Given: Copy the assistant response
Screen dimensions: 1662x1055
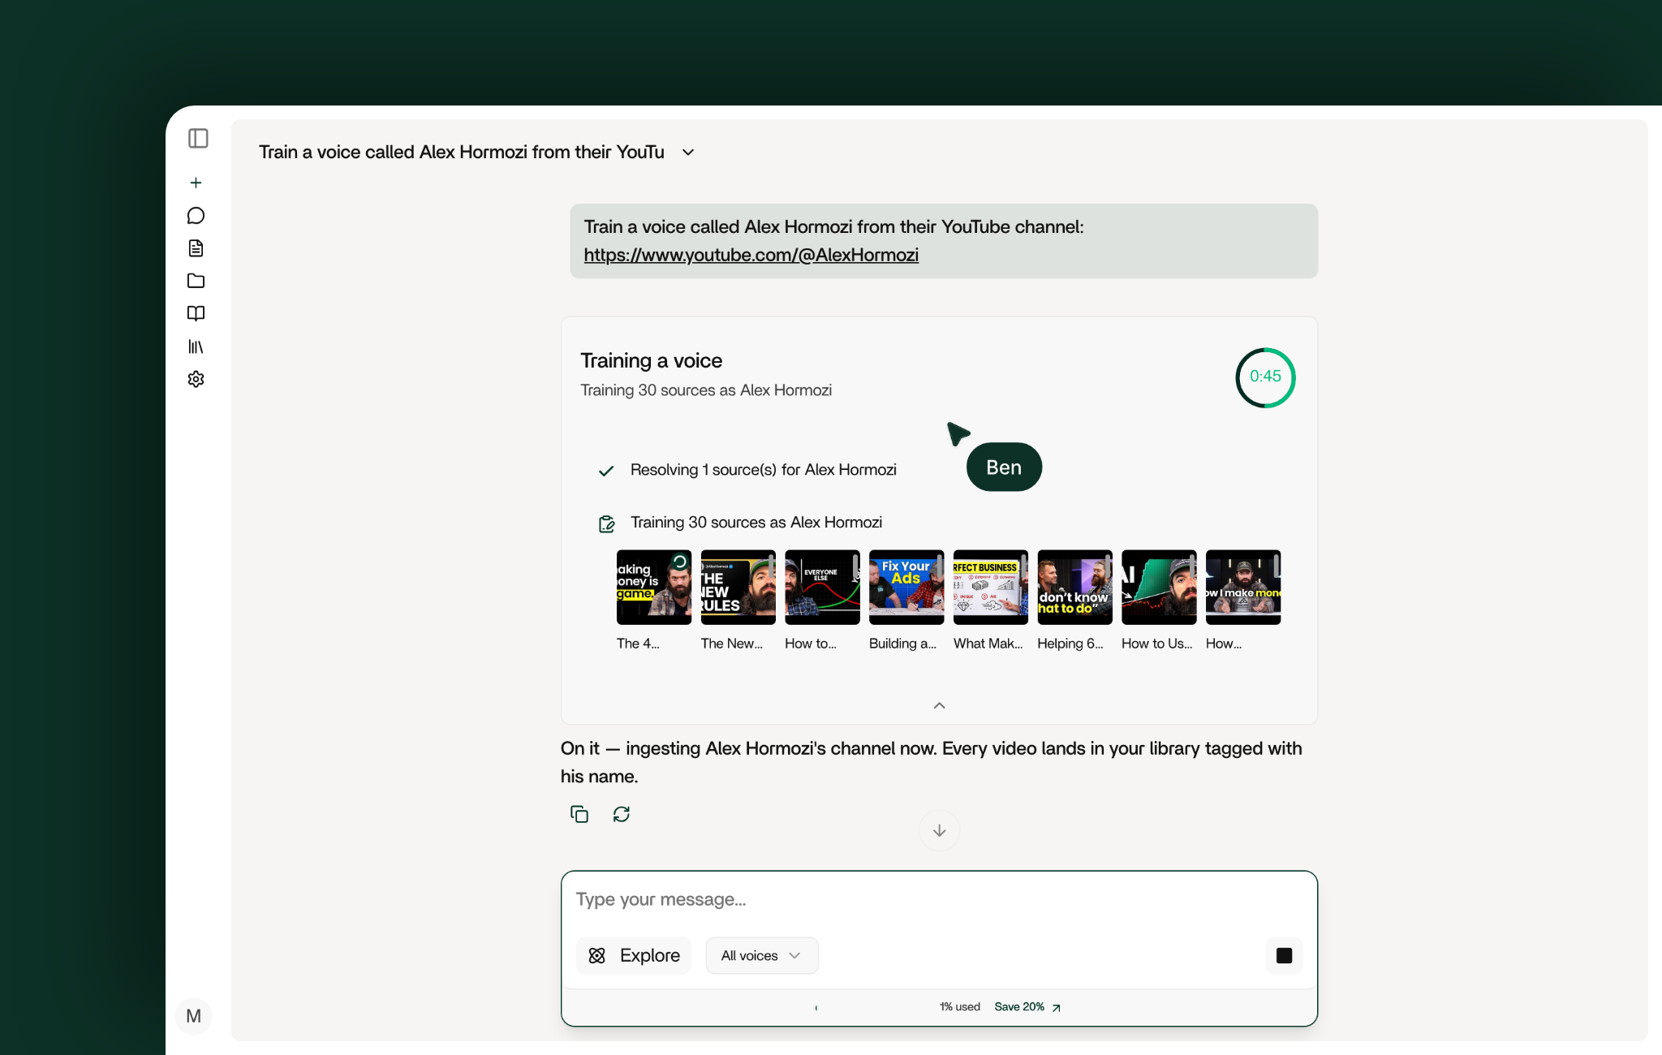Looking at the screenshot, I should (x=579, y=814).
